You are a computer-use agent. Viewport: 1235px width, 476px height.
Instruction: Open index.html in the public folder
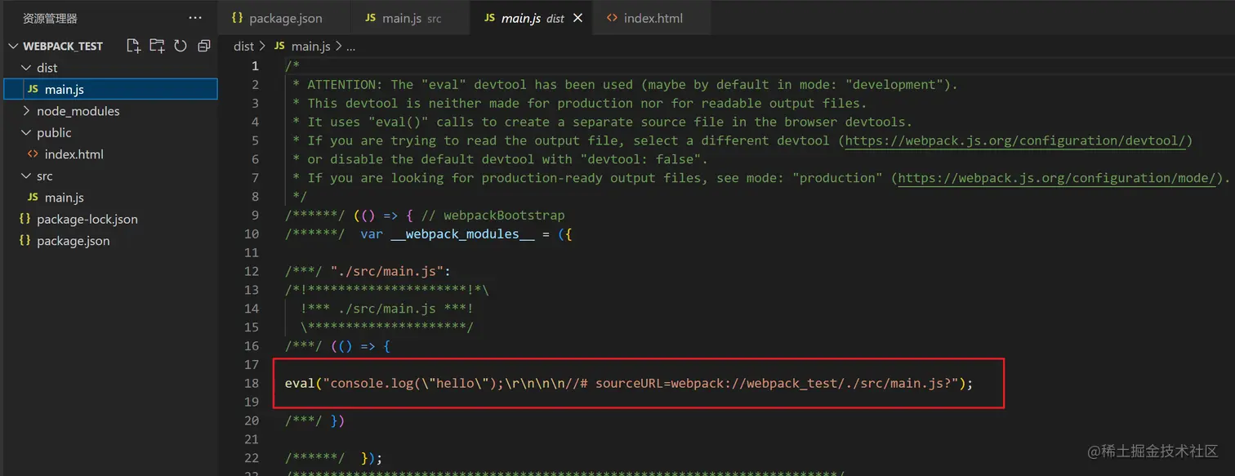[110, 154]
